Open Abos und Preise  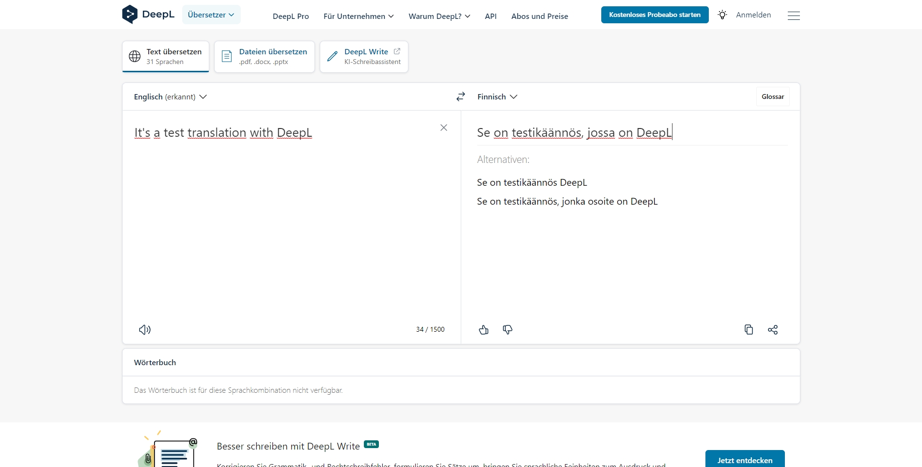click(540, 16)
